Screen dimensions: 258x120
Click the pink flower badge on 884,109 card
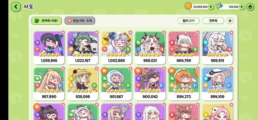click(x=231, y=68)
